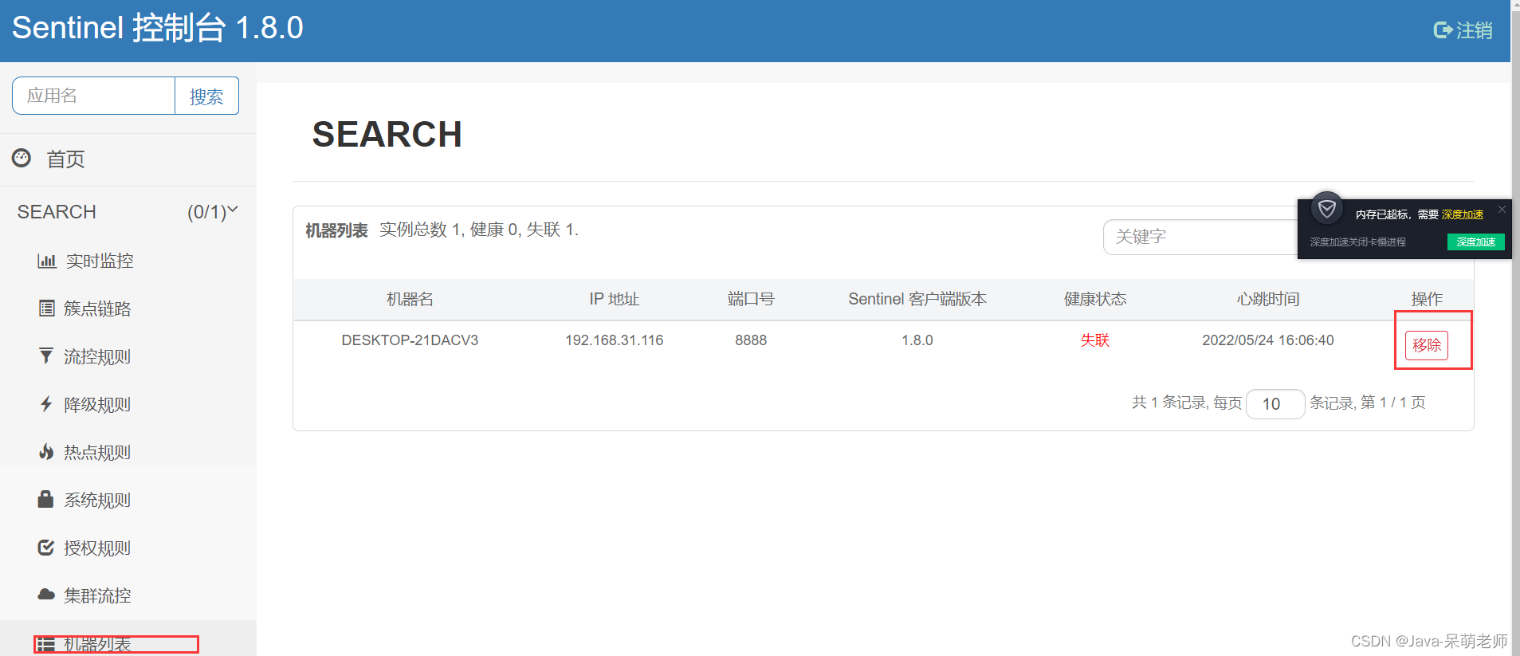Click the port cell 8888
The height and width of the screenshot is (656, 1520).
coord(751,340)
